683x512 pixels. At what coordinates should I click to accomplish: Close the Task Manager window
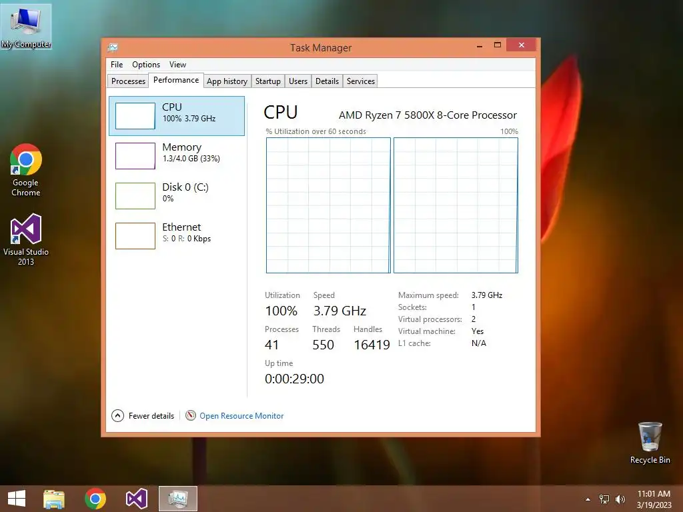click(522, 45)
